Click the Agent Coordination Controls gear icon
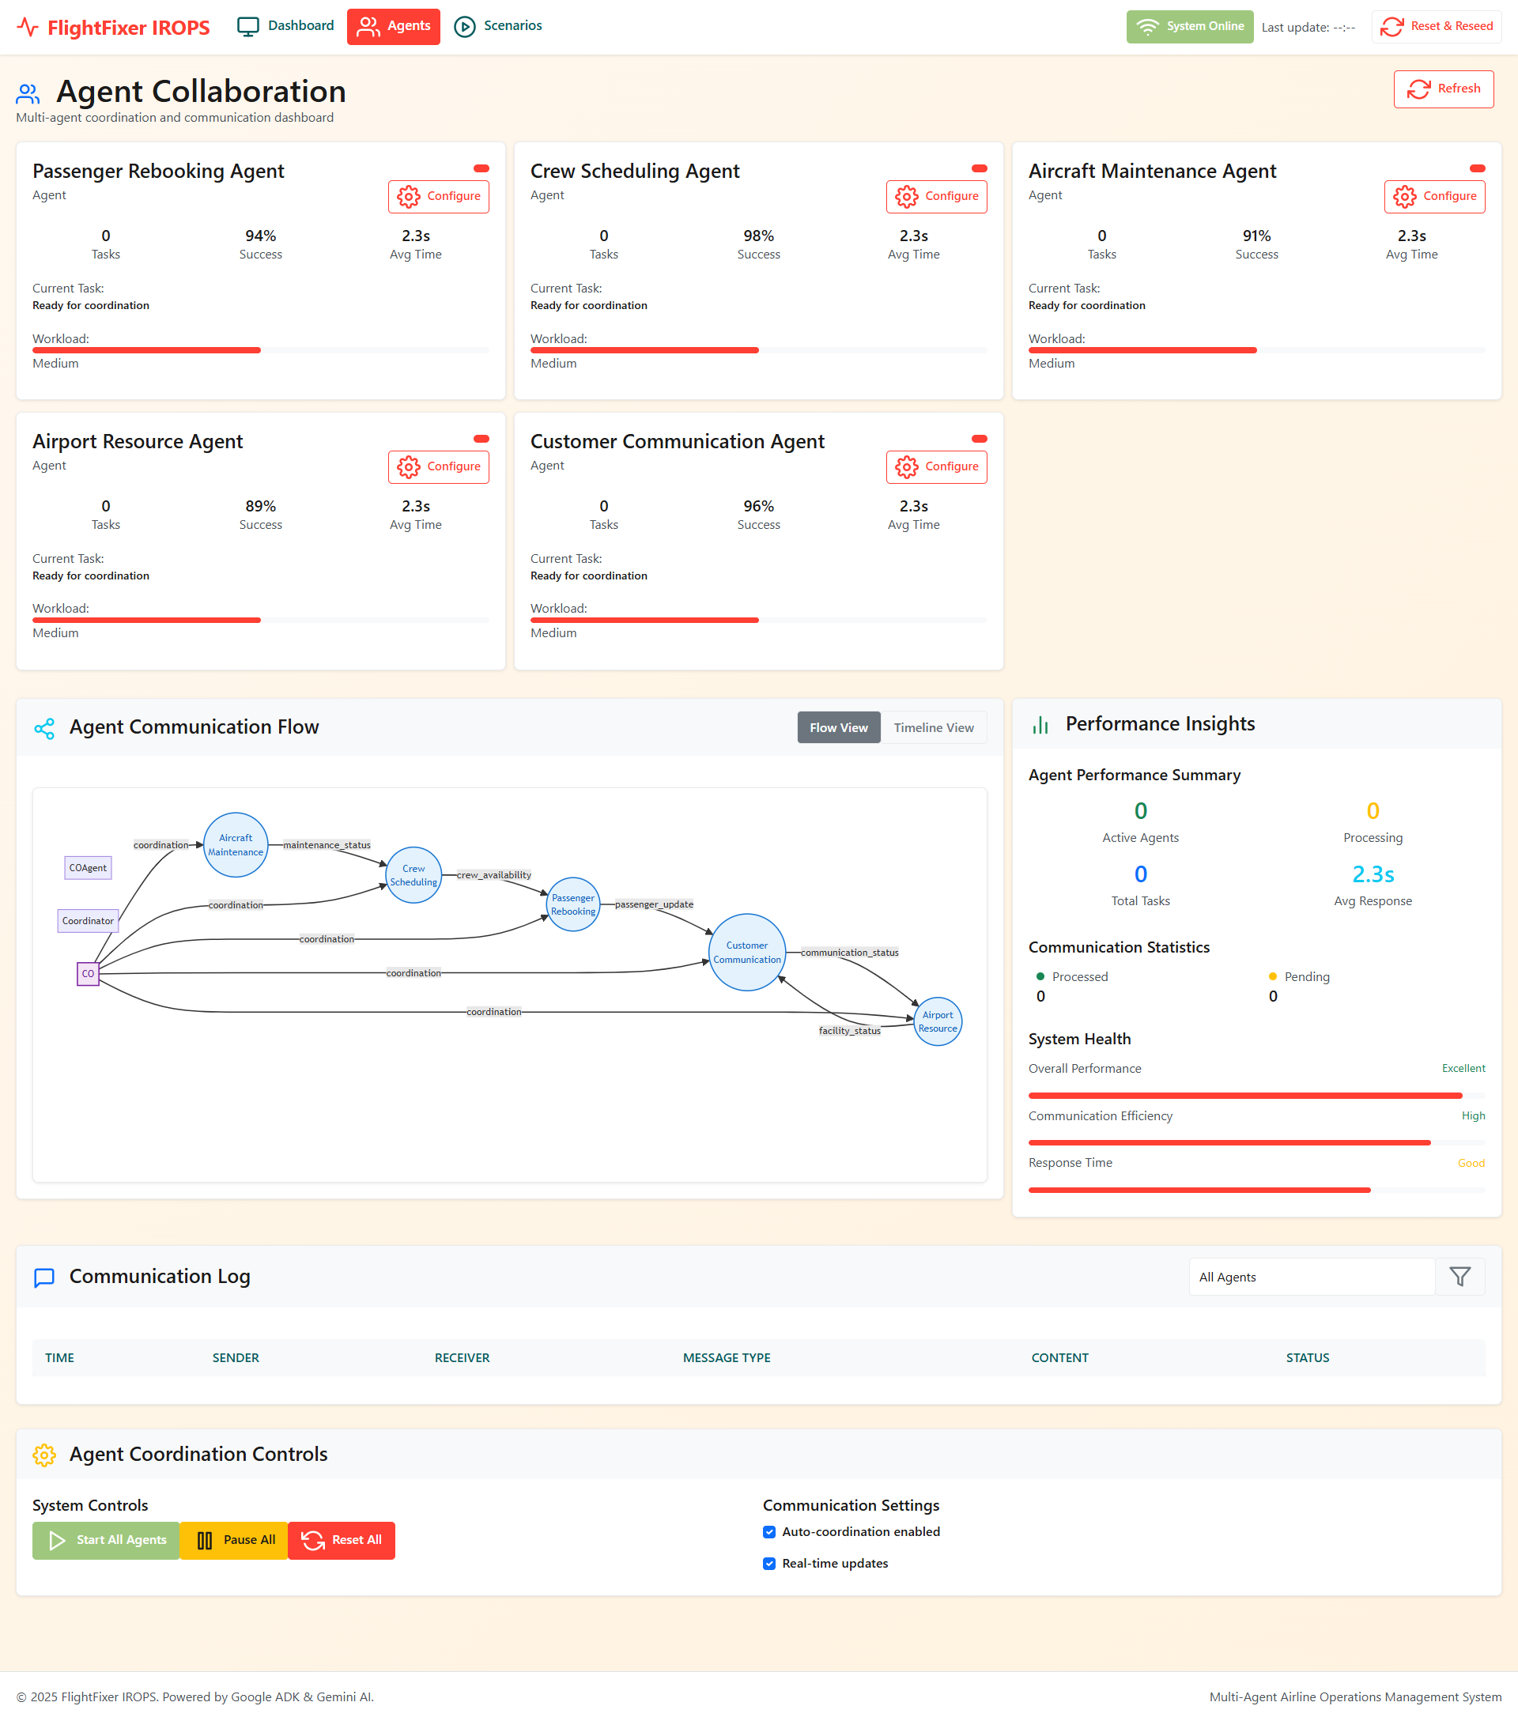The width and height of the screenshot is (1518, 1721). [43, 1455]
